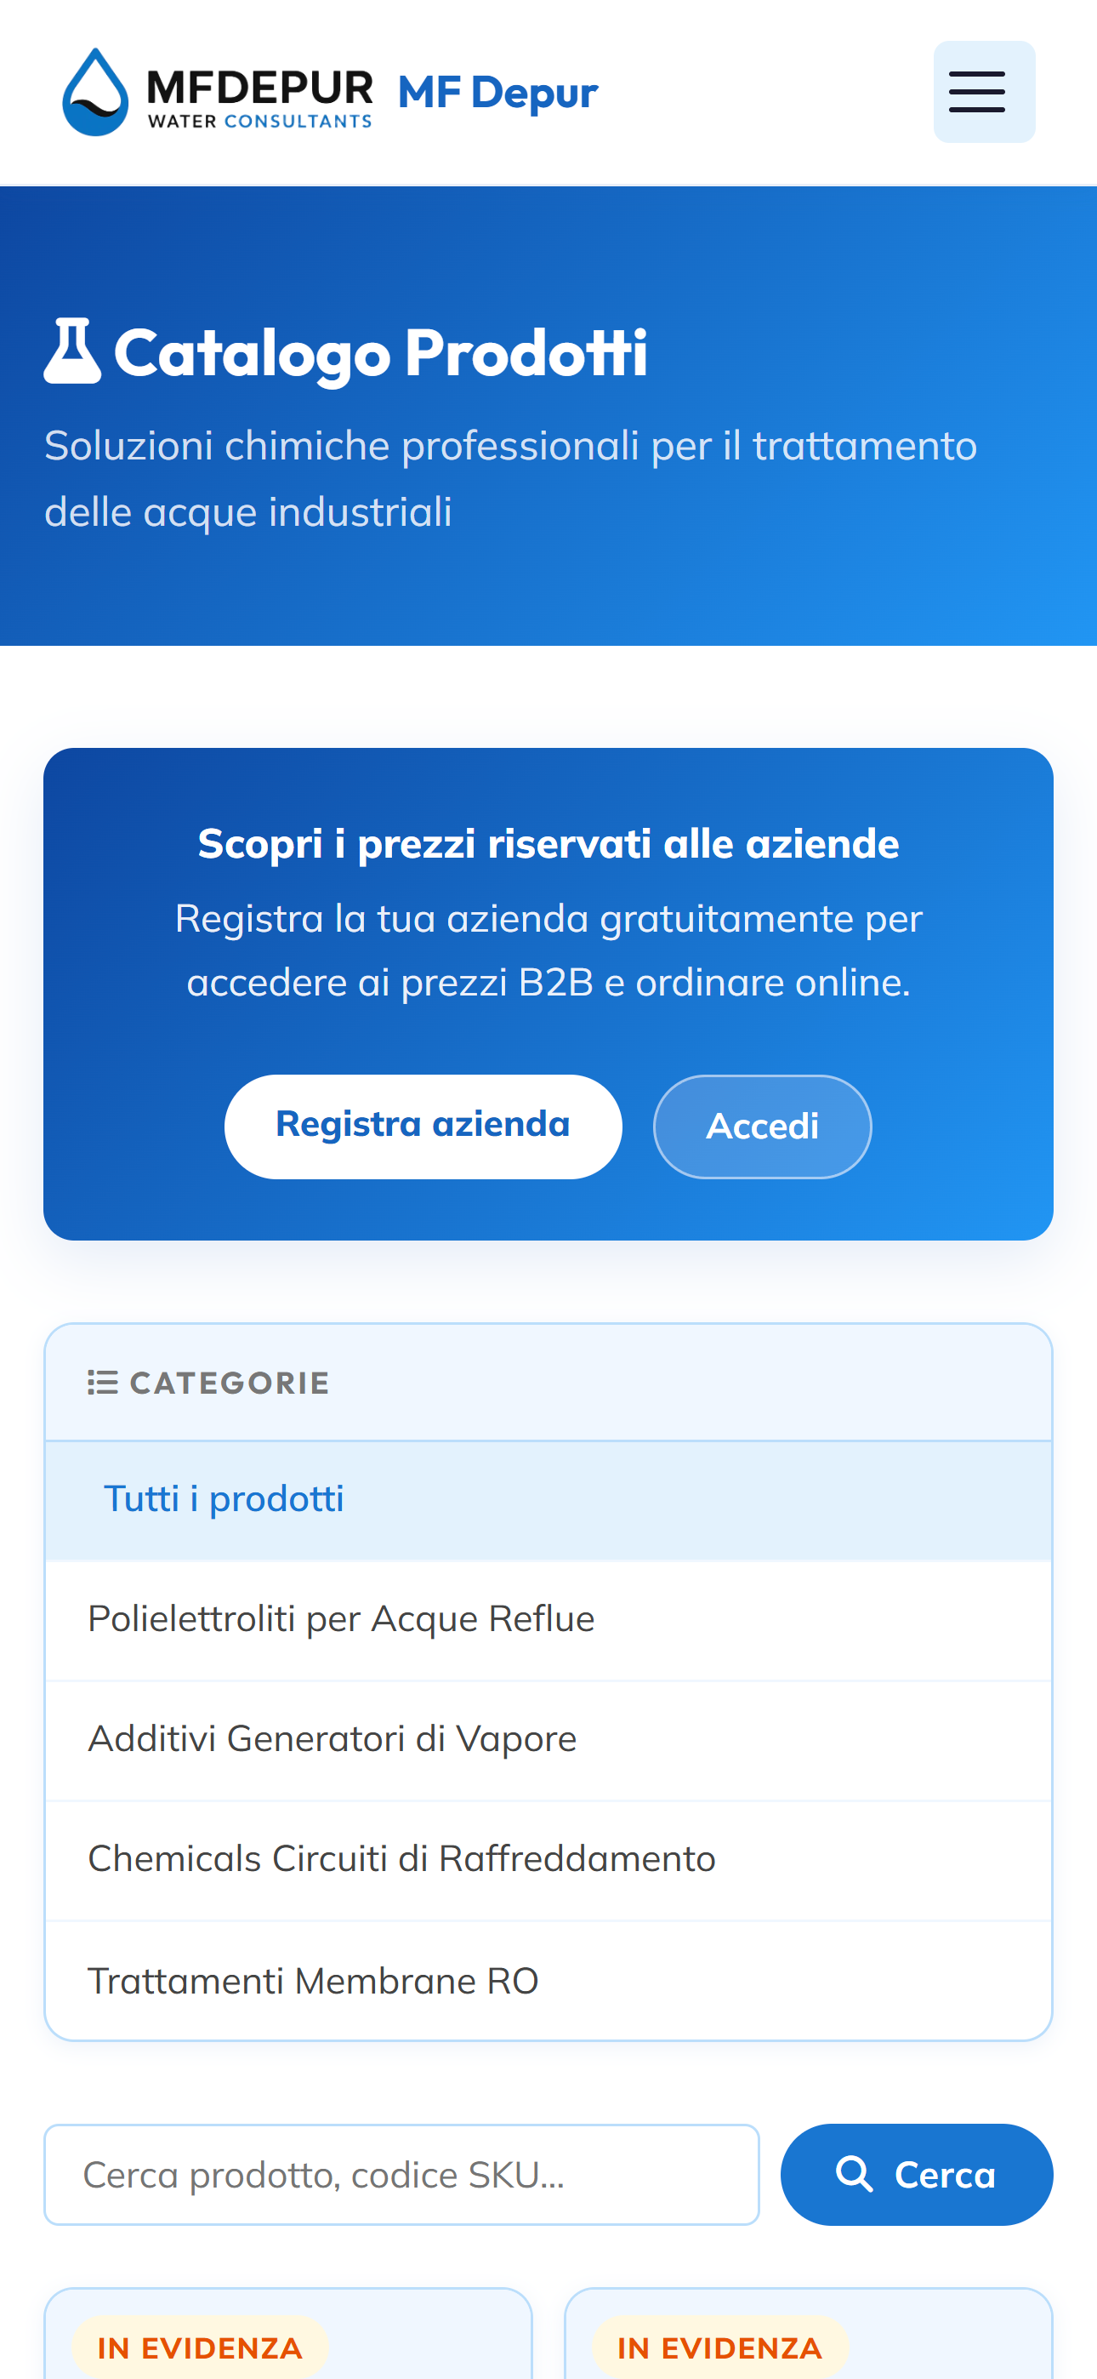Viewport: 1097px width, 2379px height.
Task: Click the left IN EVIDENZA badge
Action: coord(200,2347)
